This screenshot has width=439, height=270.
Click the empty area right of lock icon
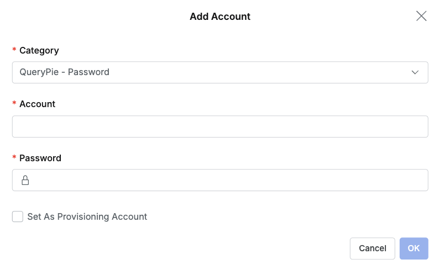pos(229,180)
